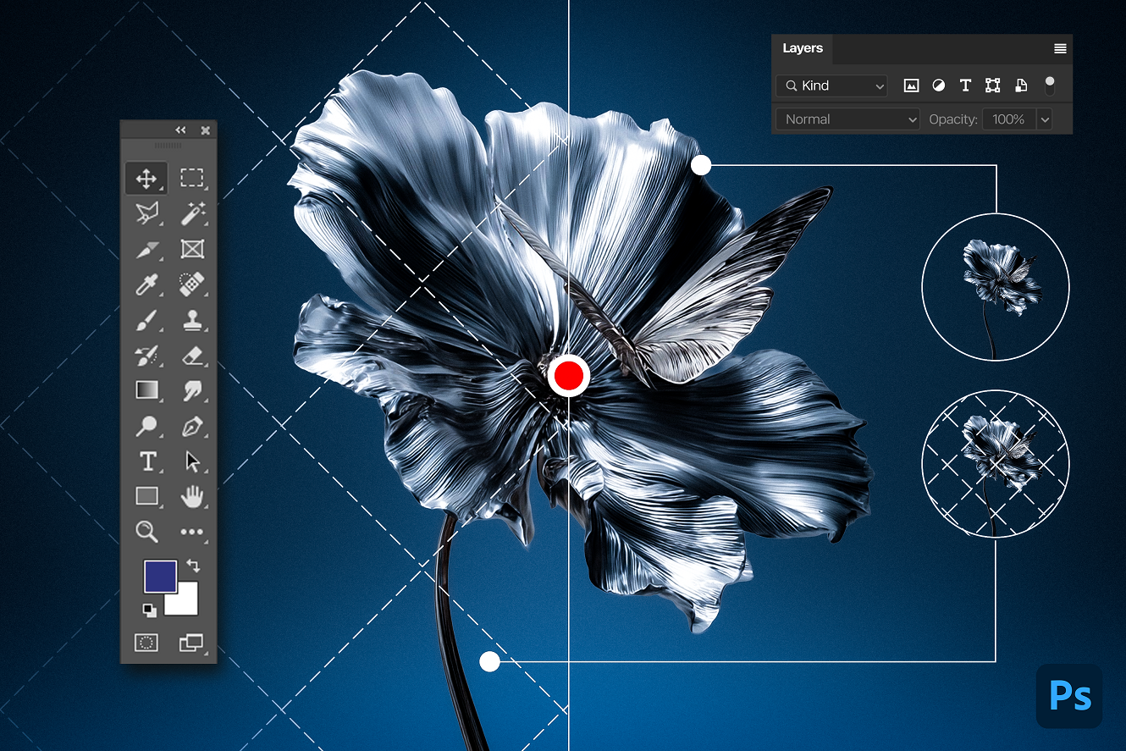1126x751 pixels.
Task: Filter layers by shape layers
Action: (x=993, y=86)
